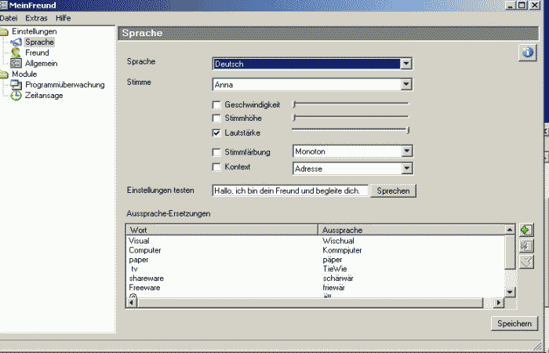This screenshot has height=353, width=549.
Task: Open the Extras menu
Action: click(x=36, y=17)
